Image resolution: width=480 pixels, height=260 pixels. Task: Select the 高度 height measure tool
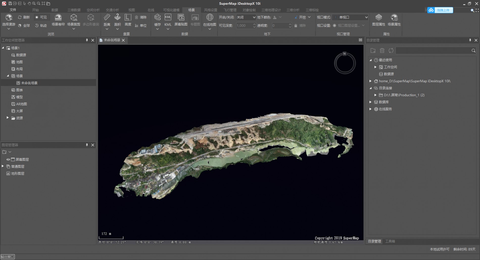[x=128, y=20]
